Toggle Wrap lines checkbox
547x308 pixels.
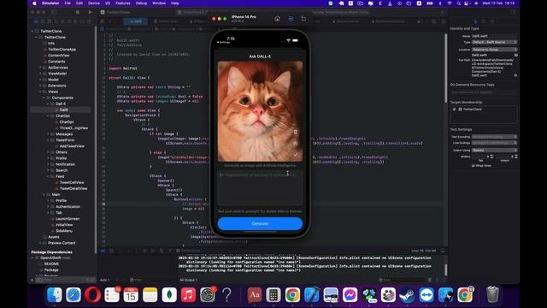point(473,165)
